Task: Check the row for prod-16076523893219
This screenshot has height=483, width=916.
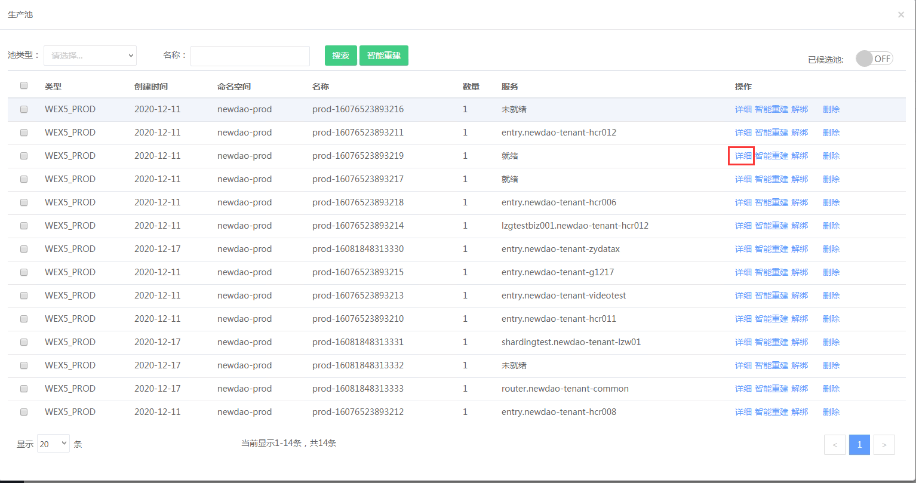Action: coord(24,156)
